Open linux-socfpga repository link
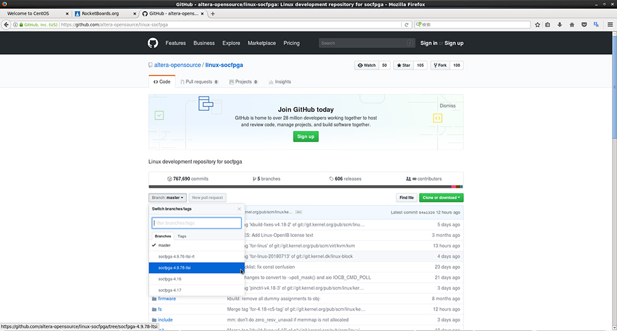This screenshot has width=617, height=331. pos(224,65)
